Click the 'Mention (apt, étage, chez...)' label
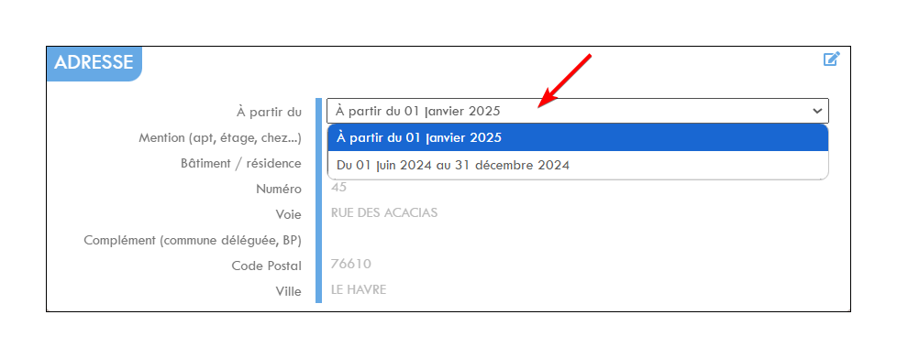Viewport: 897px width, 358px height. click(220, 138)
